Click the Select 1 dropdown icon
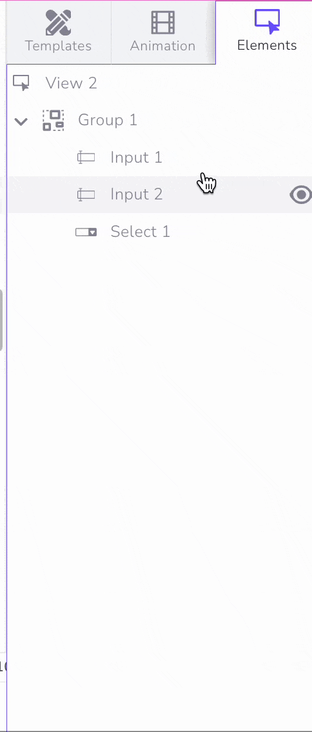This screenshot has height=732, width=312. tap(86, 232)
